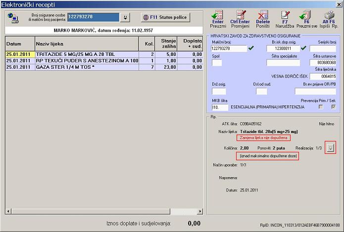Click the Broj osigurane osobe input field

93,17
